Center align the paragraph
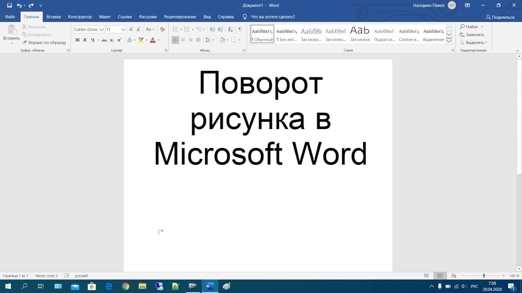Viewport: 522px width, 293px height. [x=183, y=40]
